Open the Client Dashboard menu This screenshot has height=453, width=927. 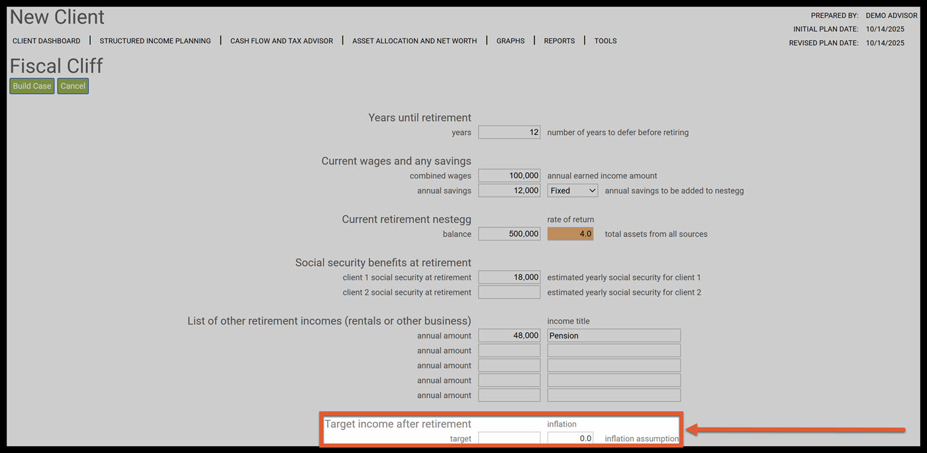(46, 41)
